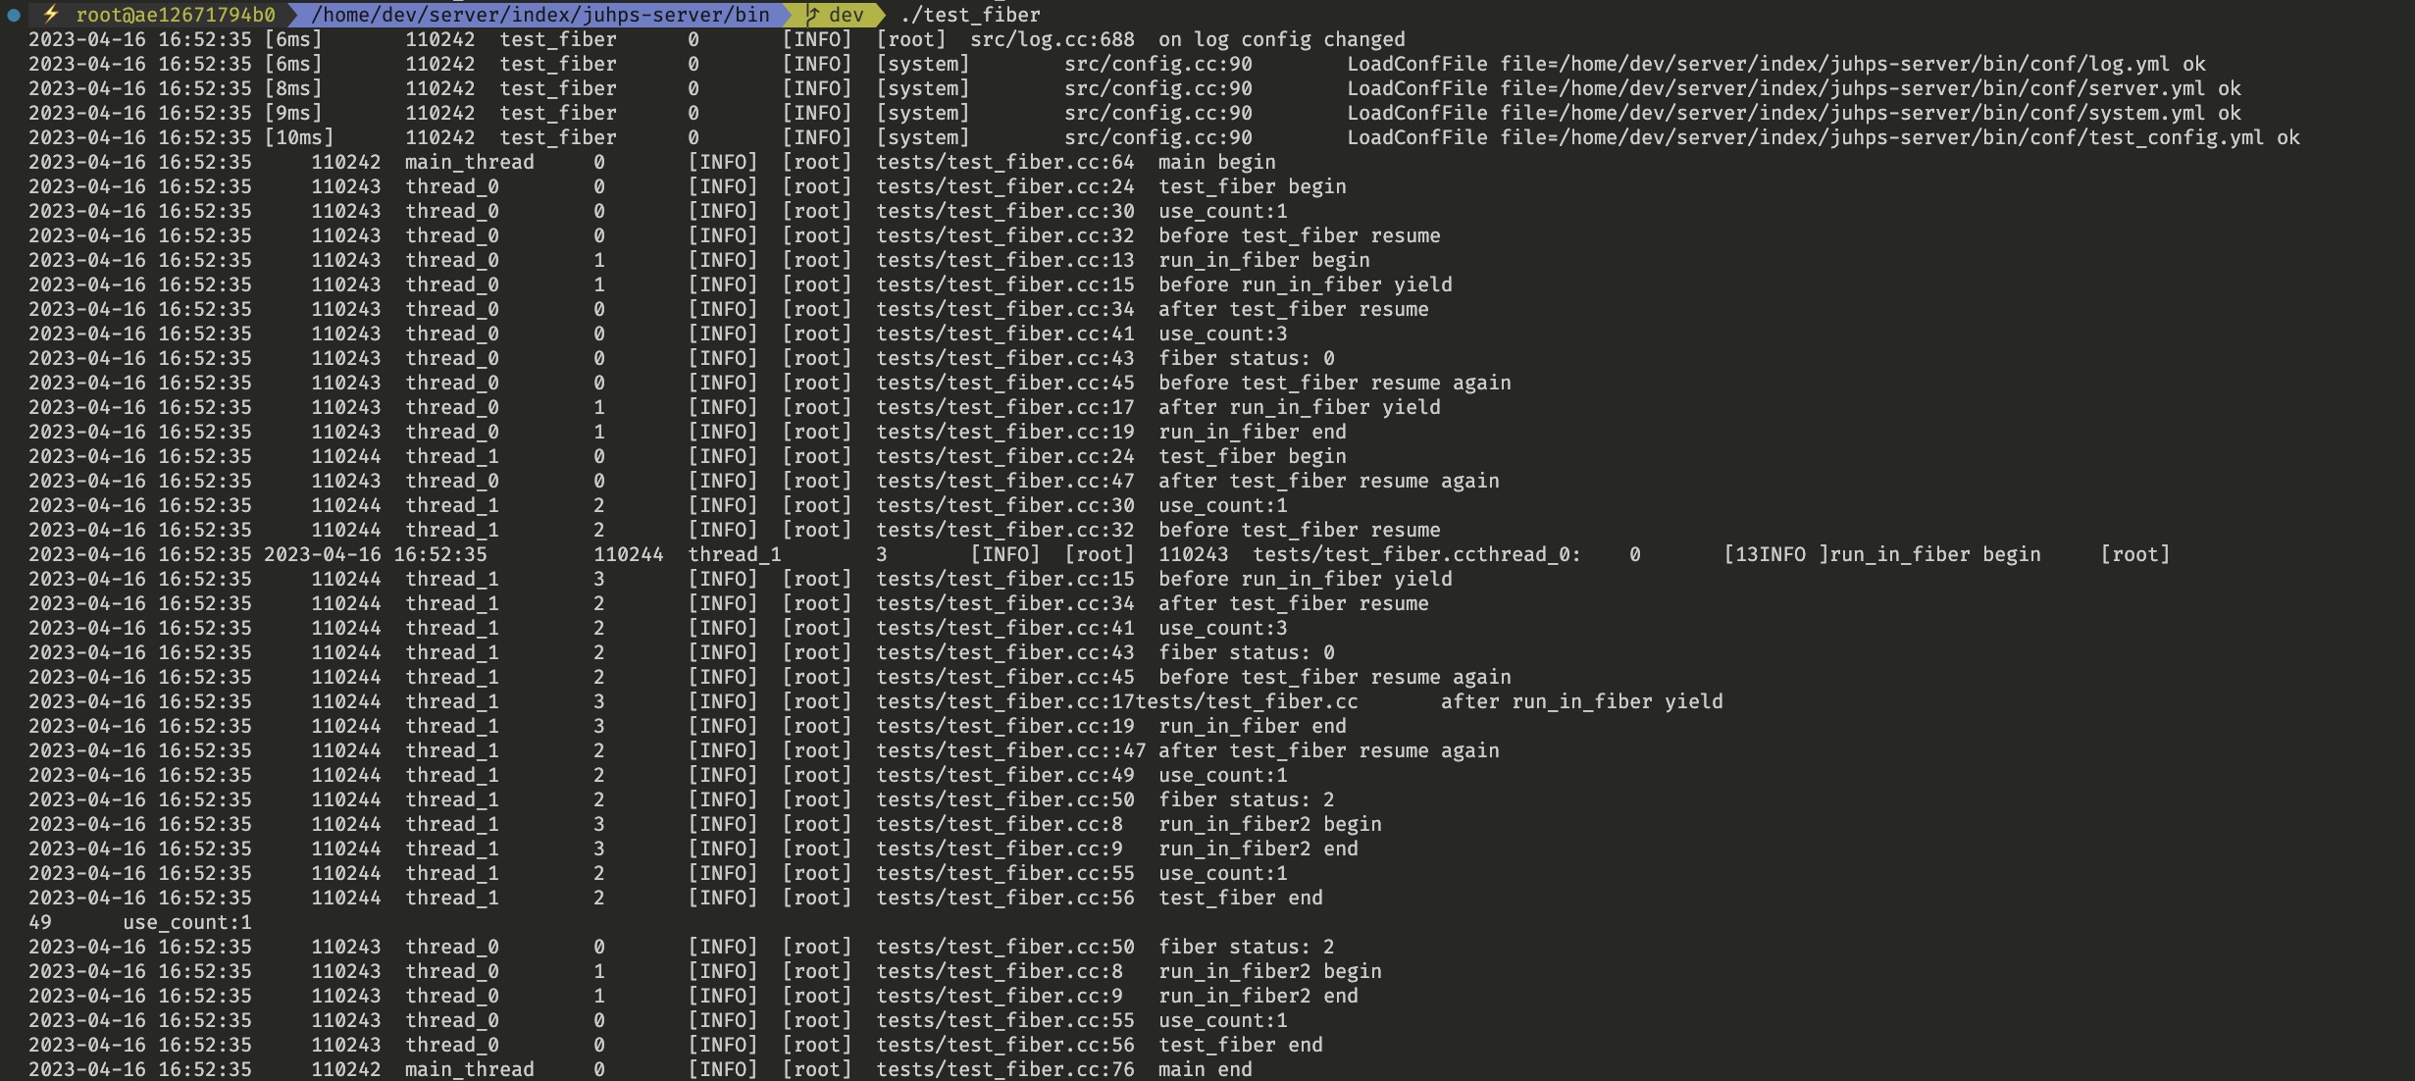Click the 'on log config changed' message
Image resolution: width=2415 pixels, height=1081 pixels.
pyautogui.click(x=1281, y=39)
